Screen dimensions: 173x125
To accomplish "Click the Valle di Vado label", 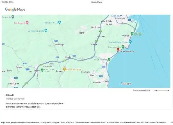I will (x=106, y=21).
